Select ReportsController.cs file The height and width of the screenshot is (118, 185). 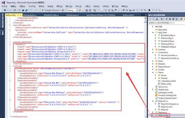coord(170,58)
